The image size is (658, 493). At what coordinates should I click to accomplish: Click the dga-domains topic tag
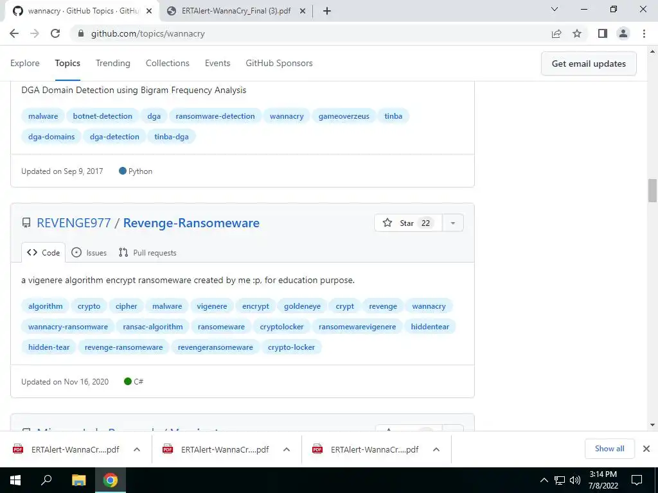(x=51, y=137)
